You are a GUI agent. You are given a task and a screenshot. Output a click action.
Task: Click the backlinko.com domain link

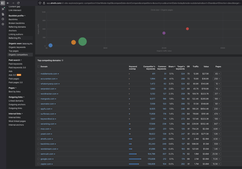coord(47,144)
